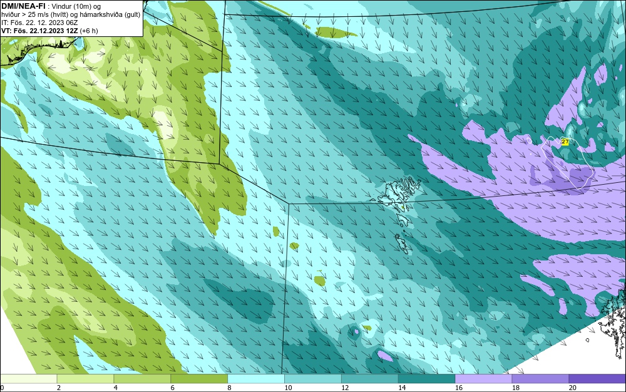Click the yellow 27 gust marker
This screenshot has width=626, height=392.
565,142
